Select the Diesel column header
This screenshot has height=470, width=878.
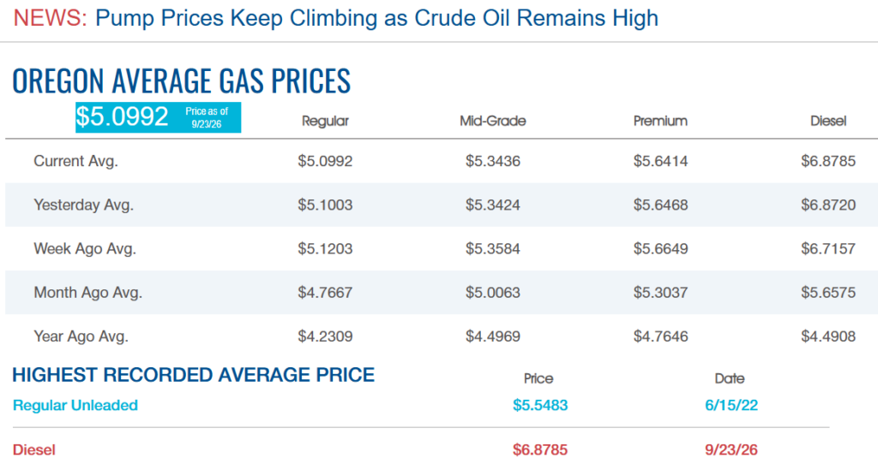[828, 121]
